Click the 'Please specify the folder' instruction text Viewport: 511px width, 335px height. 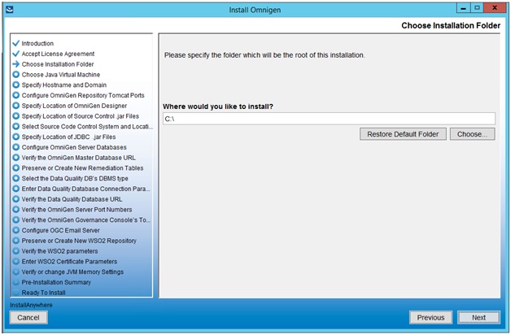click(x=264, y=55)
